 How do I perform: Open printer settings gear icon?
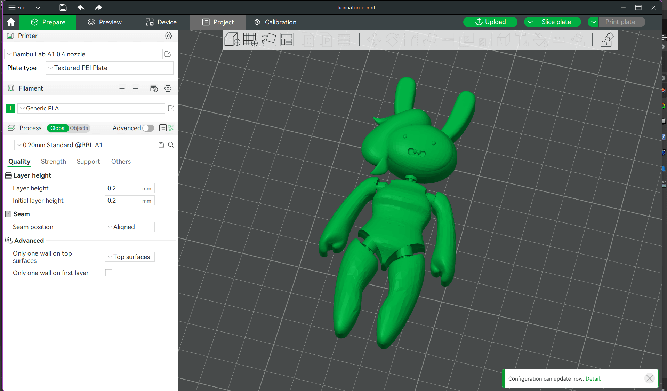pos(168,36)
